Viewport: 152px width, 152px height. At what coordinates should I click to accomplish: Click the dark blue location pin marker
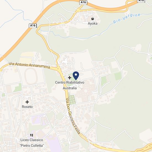tap(76, 76)
